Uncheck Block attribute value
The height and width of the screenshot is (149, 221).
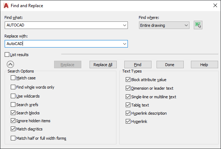tap(128, 80)
